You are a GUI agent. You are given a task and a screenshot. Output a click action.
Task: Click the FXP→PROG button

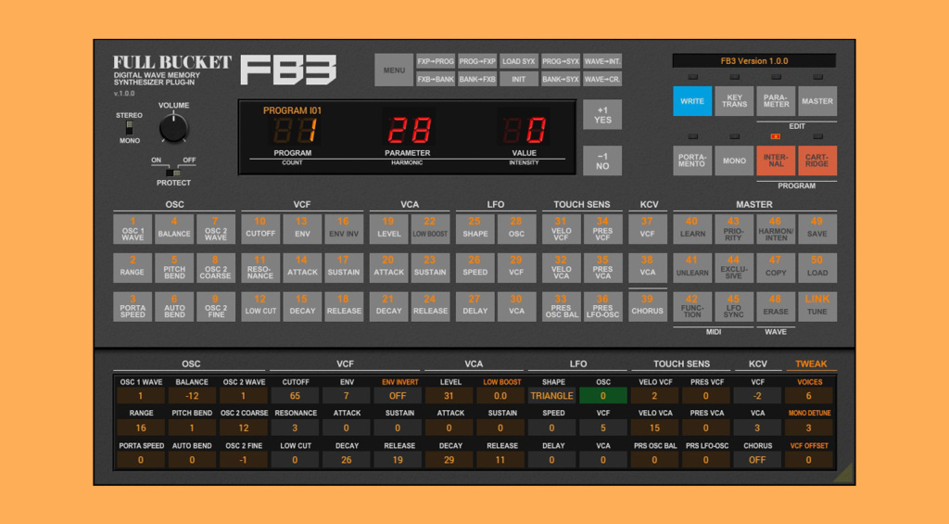[x=436, y=61]
